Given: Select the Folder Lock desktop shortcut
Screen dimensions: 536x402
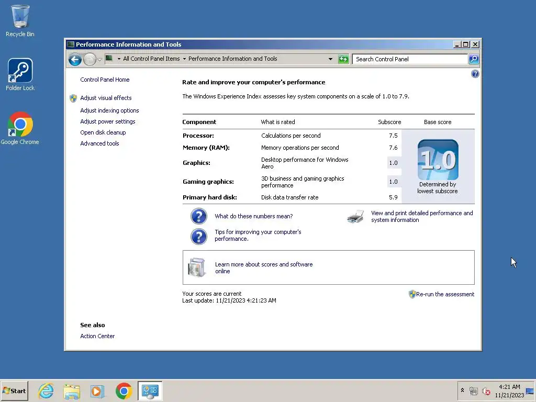Looking at the screenshot, I should 20,74.
